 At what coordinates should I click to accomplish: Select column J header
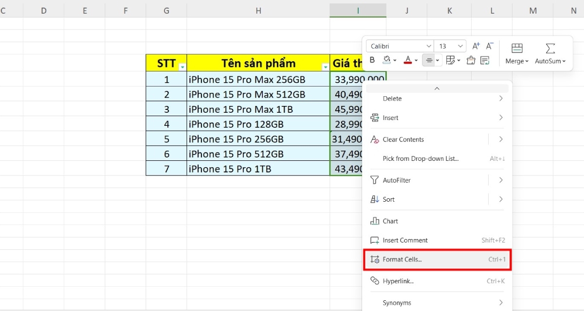[x=407, y=10]
